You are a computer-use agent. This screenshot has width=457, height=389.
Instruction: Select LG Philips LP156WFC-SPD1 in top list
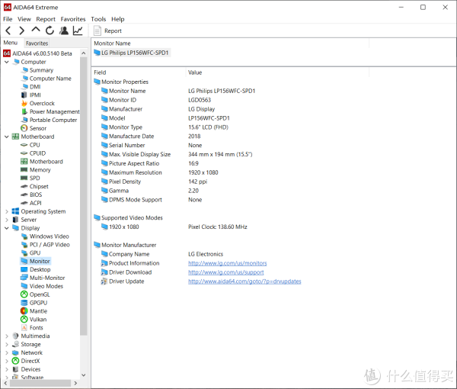click(132, 53)
